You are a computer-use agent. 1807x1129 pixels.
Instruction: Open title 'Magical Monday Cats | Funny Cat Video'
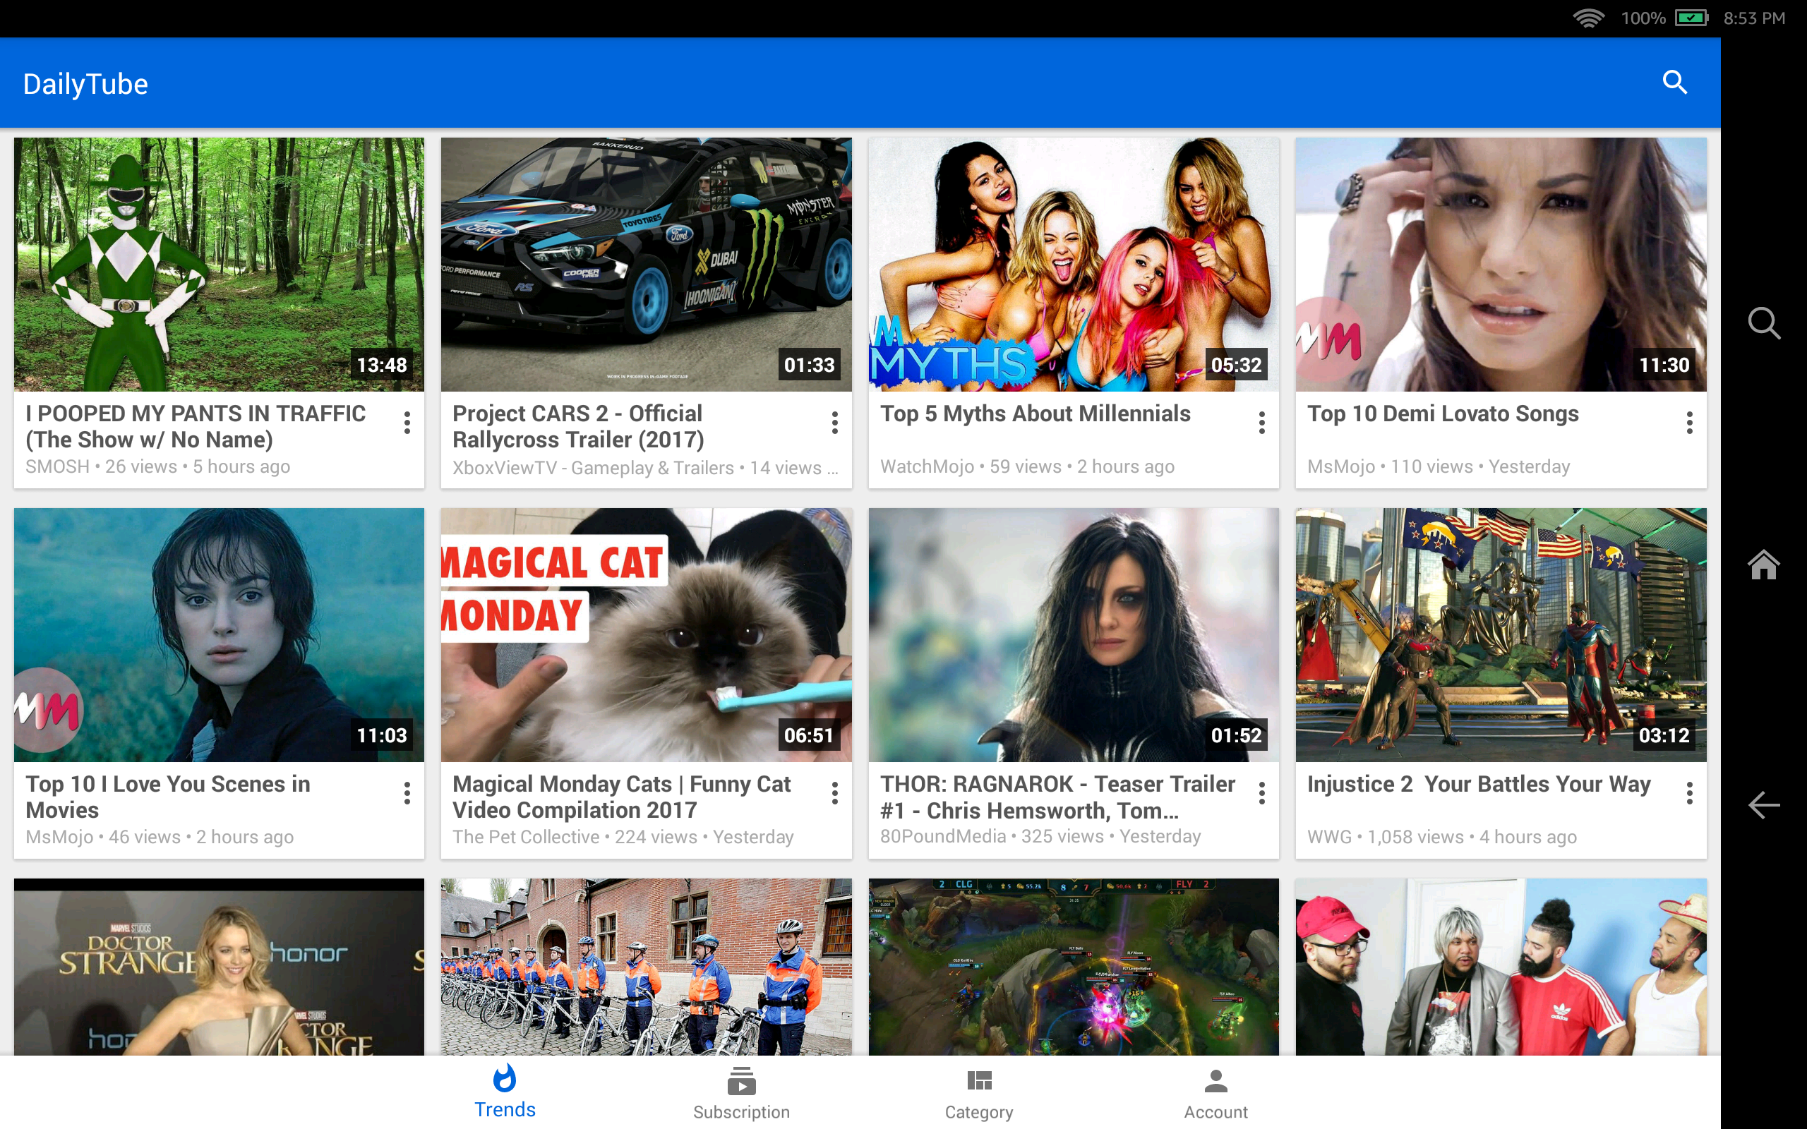(x=621, y=797)
